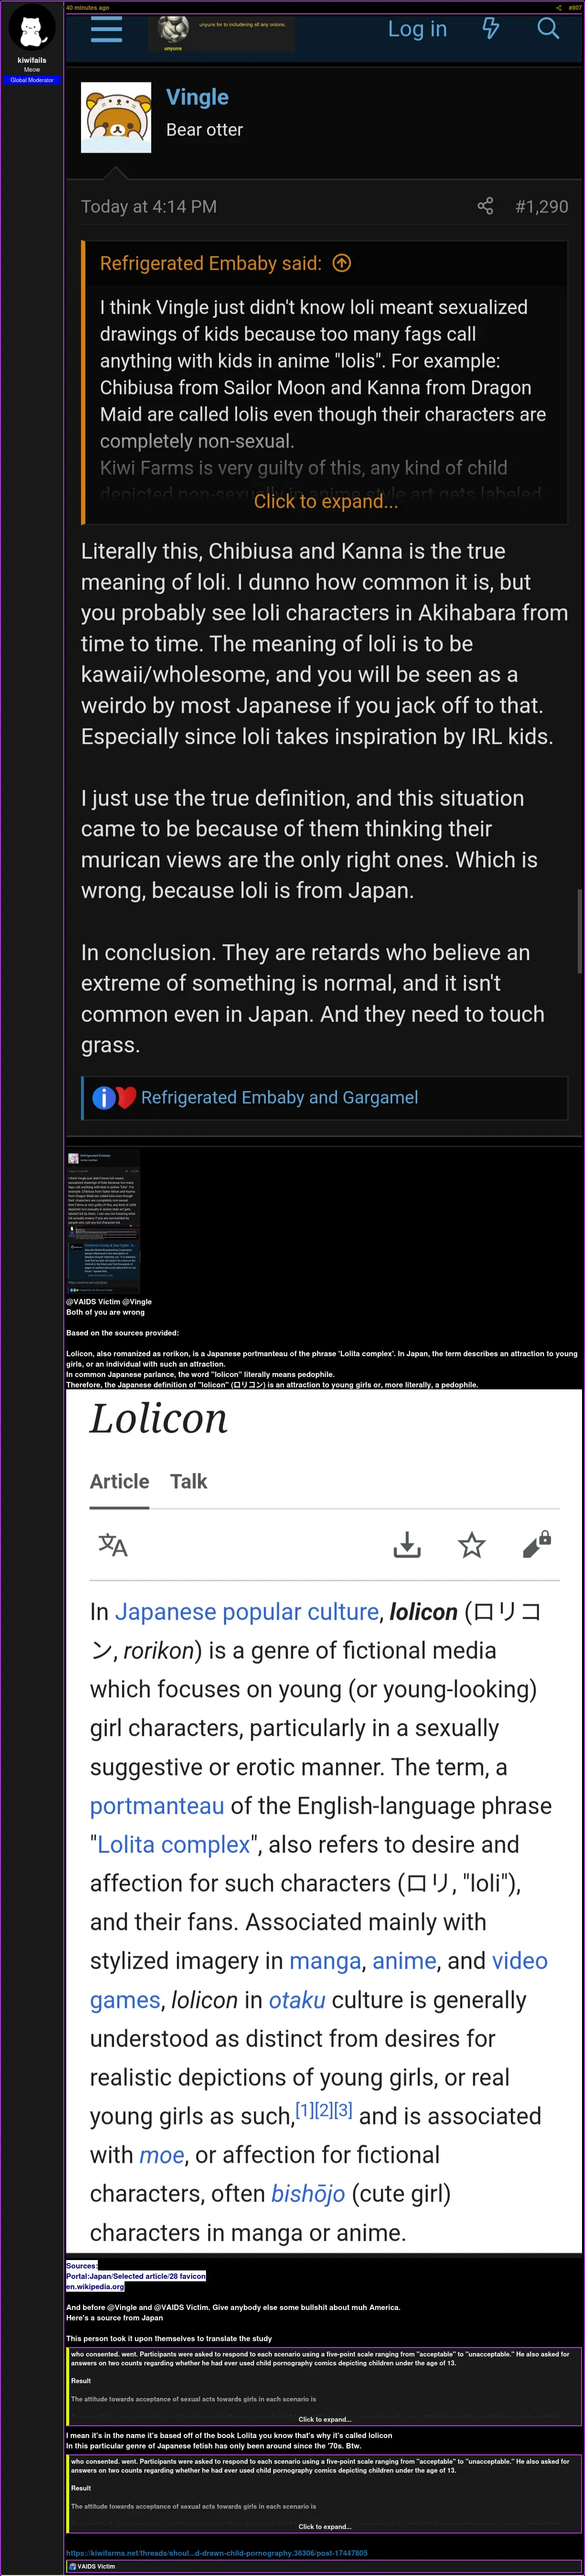Viewport: 585px width, 2576px height.
Task: Select the Article tab
Action: 119,1481
